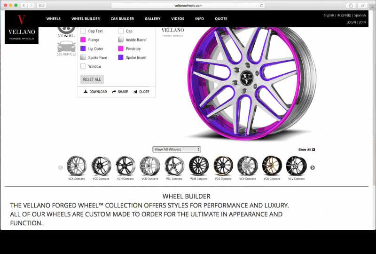Open the View All Wheels dropdown

[177, 149]
